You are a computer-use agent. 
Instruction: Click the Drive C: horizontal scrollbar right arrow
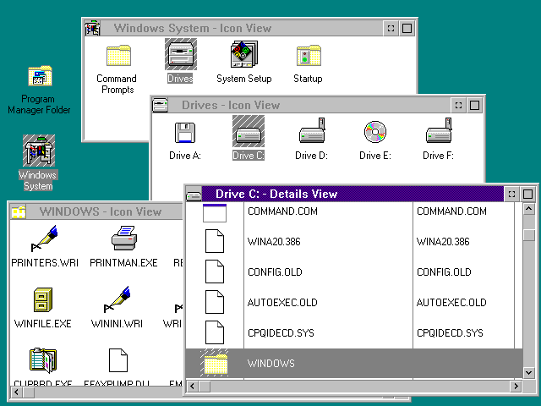pyautogui.click(x=514, y=387)
